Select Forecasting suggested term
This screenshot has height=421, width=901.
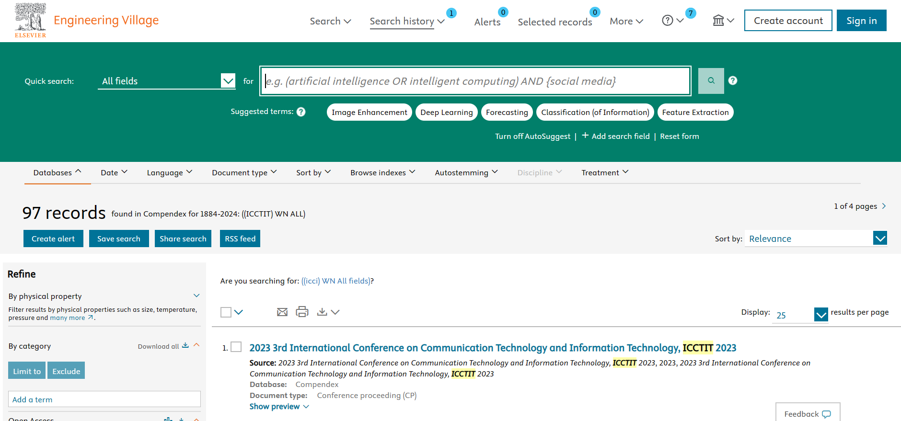tap(507, 112)
